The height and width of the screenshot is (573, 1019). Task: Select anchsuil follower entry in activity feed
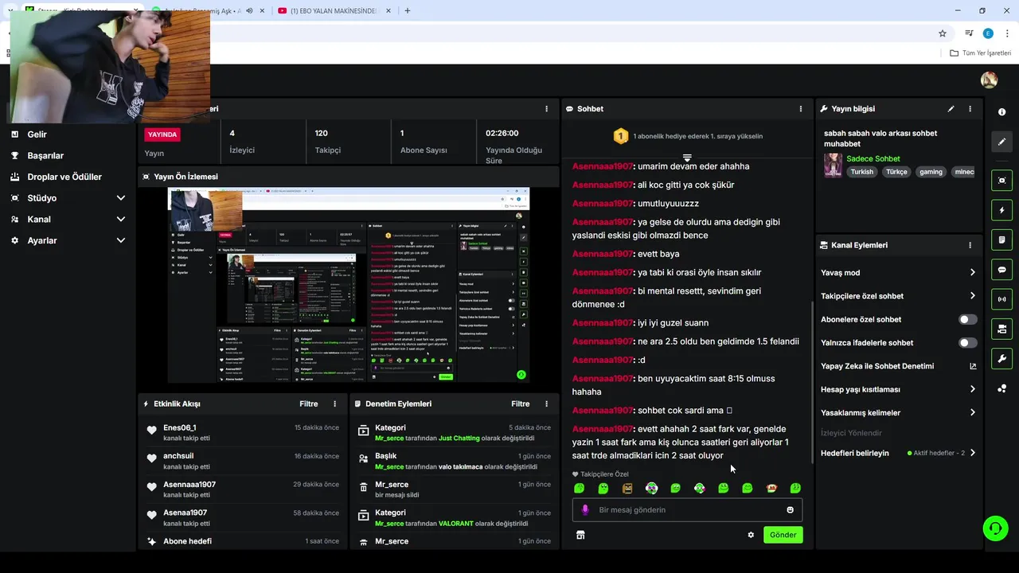pyautogui.click(x=178, y=457)
